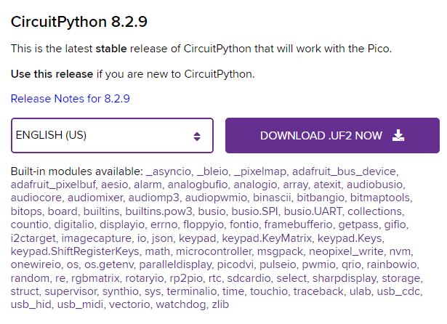Open the zlib module link
Image resolution: width=447 pixels, height=324 pixels.
click(x=220, y=304)
